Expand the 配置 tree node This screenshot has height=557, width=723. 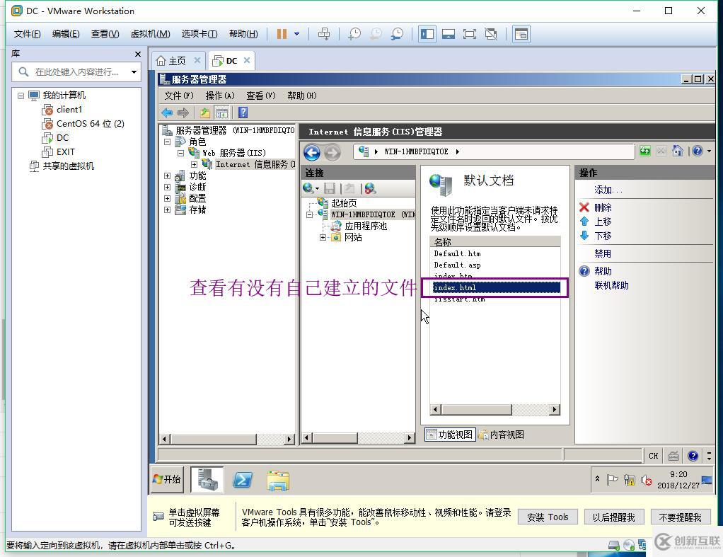[x=168, y=198]
